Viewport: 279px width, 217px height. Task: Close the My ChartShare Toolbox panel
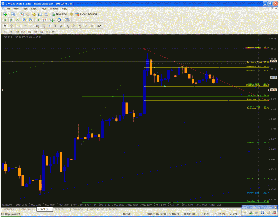[x=275, y=207]
